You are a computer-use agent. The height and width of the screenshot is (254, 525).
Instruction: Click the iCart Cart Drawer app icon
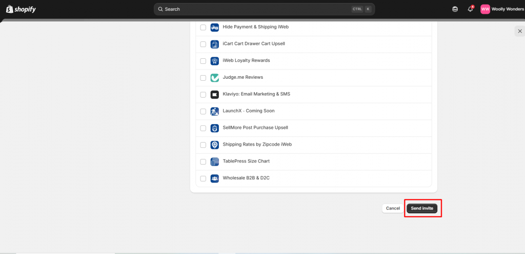pyautogui.click(x=215, y=44)
